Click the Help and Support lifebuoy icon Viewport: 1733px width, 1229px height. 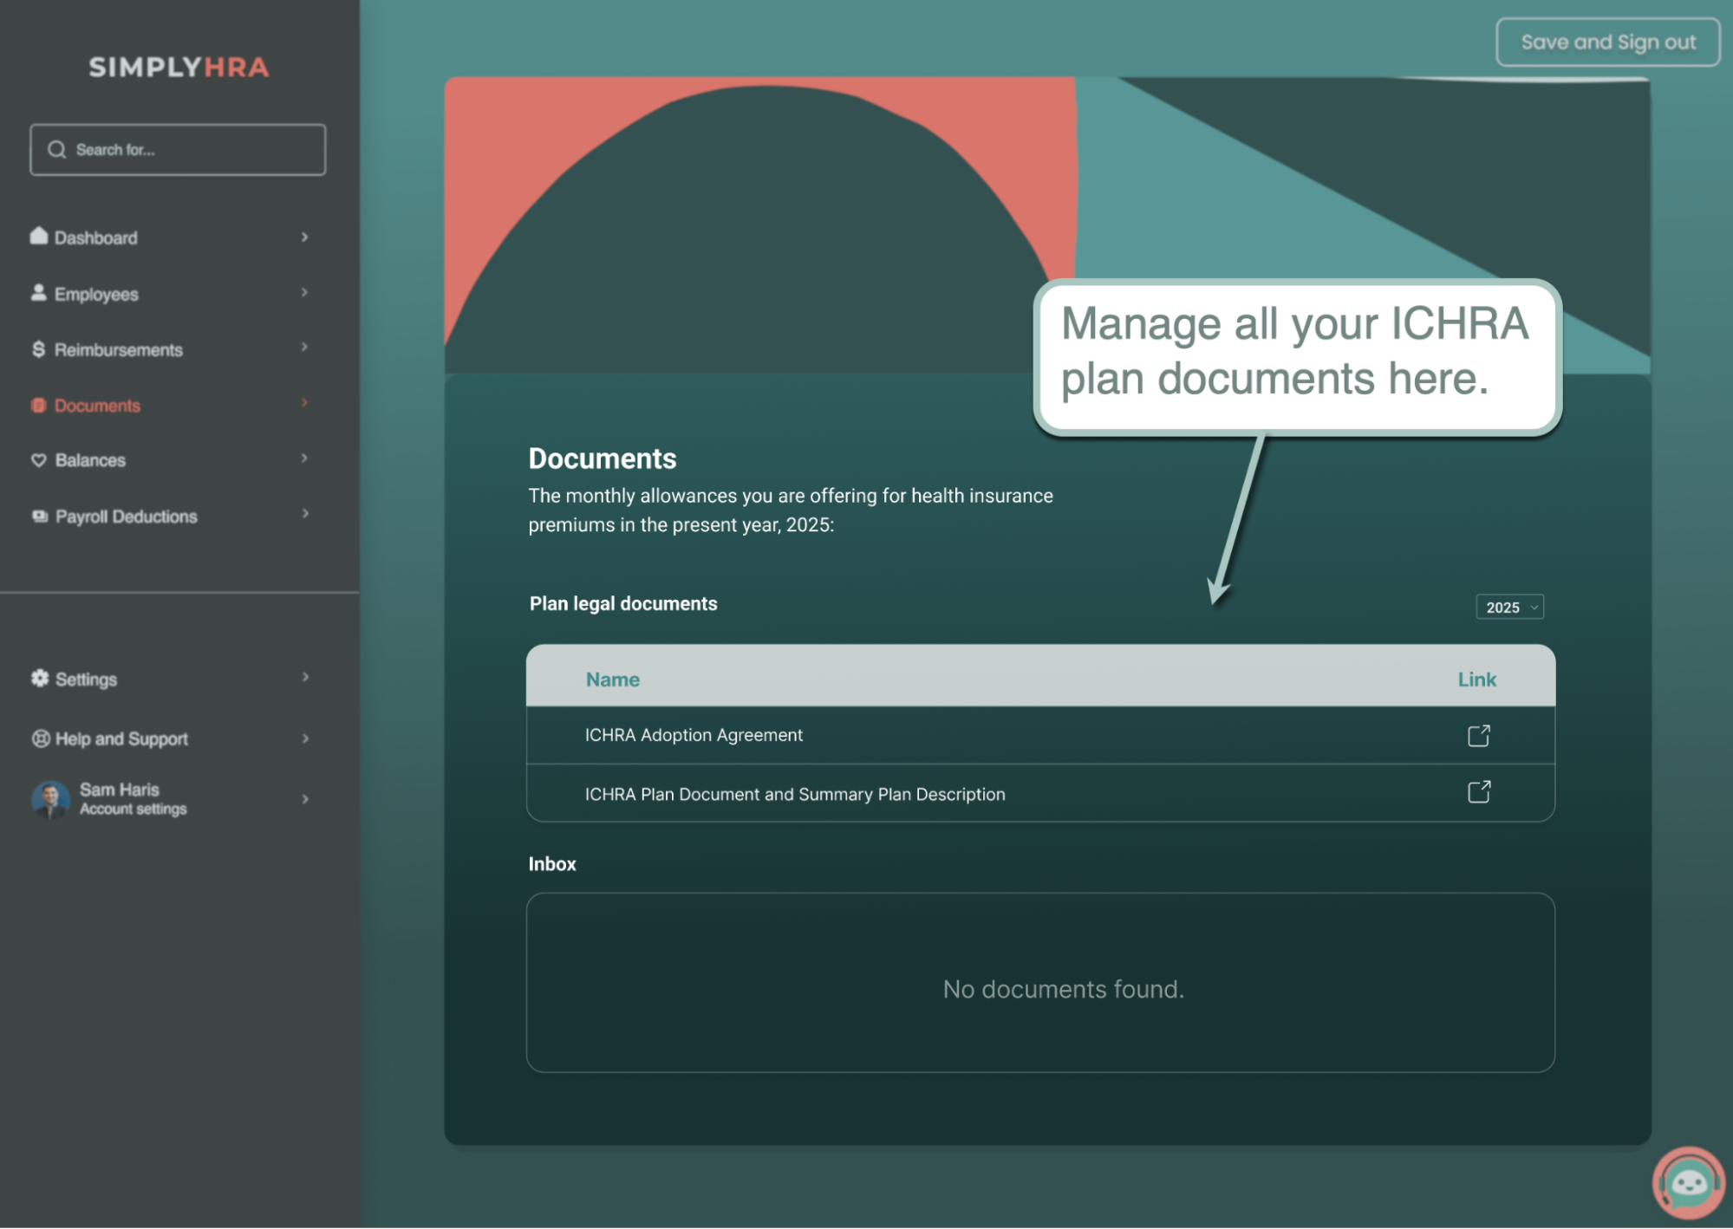(41, 739)
